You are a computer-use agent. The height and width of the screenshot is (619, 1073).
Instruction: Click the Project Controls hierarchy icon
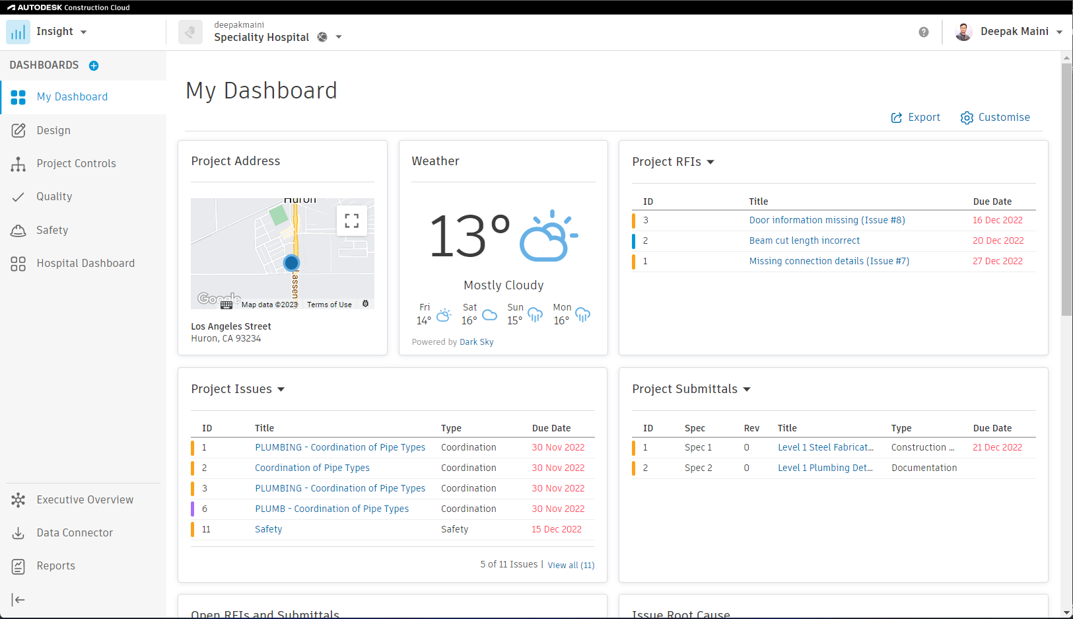click(x=18, y=164)
